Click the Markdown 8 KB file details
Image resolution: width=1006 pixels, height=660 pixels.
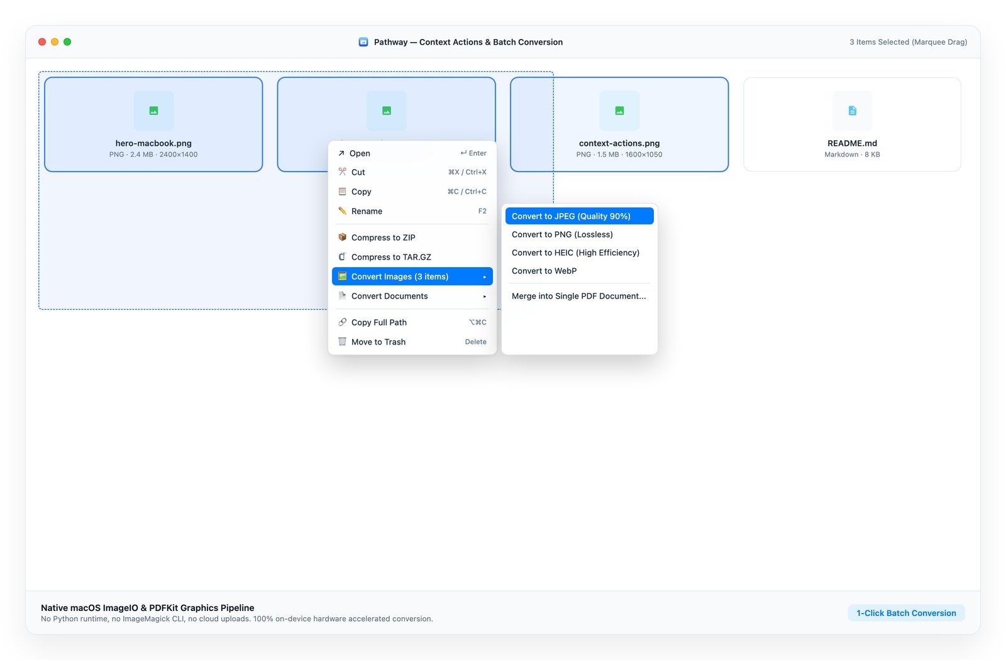[852, 155]
